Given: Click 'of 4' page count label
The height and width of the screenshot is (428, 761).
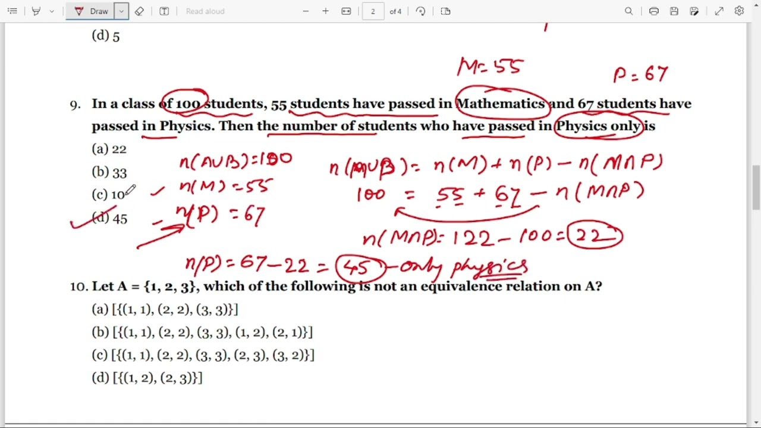Looking at the screenshot, I should [395, 11].
